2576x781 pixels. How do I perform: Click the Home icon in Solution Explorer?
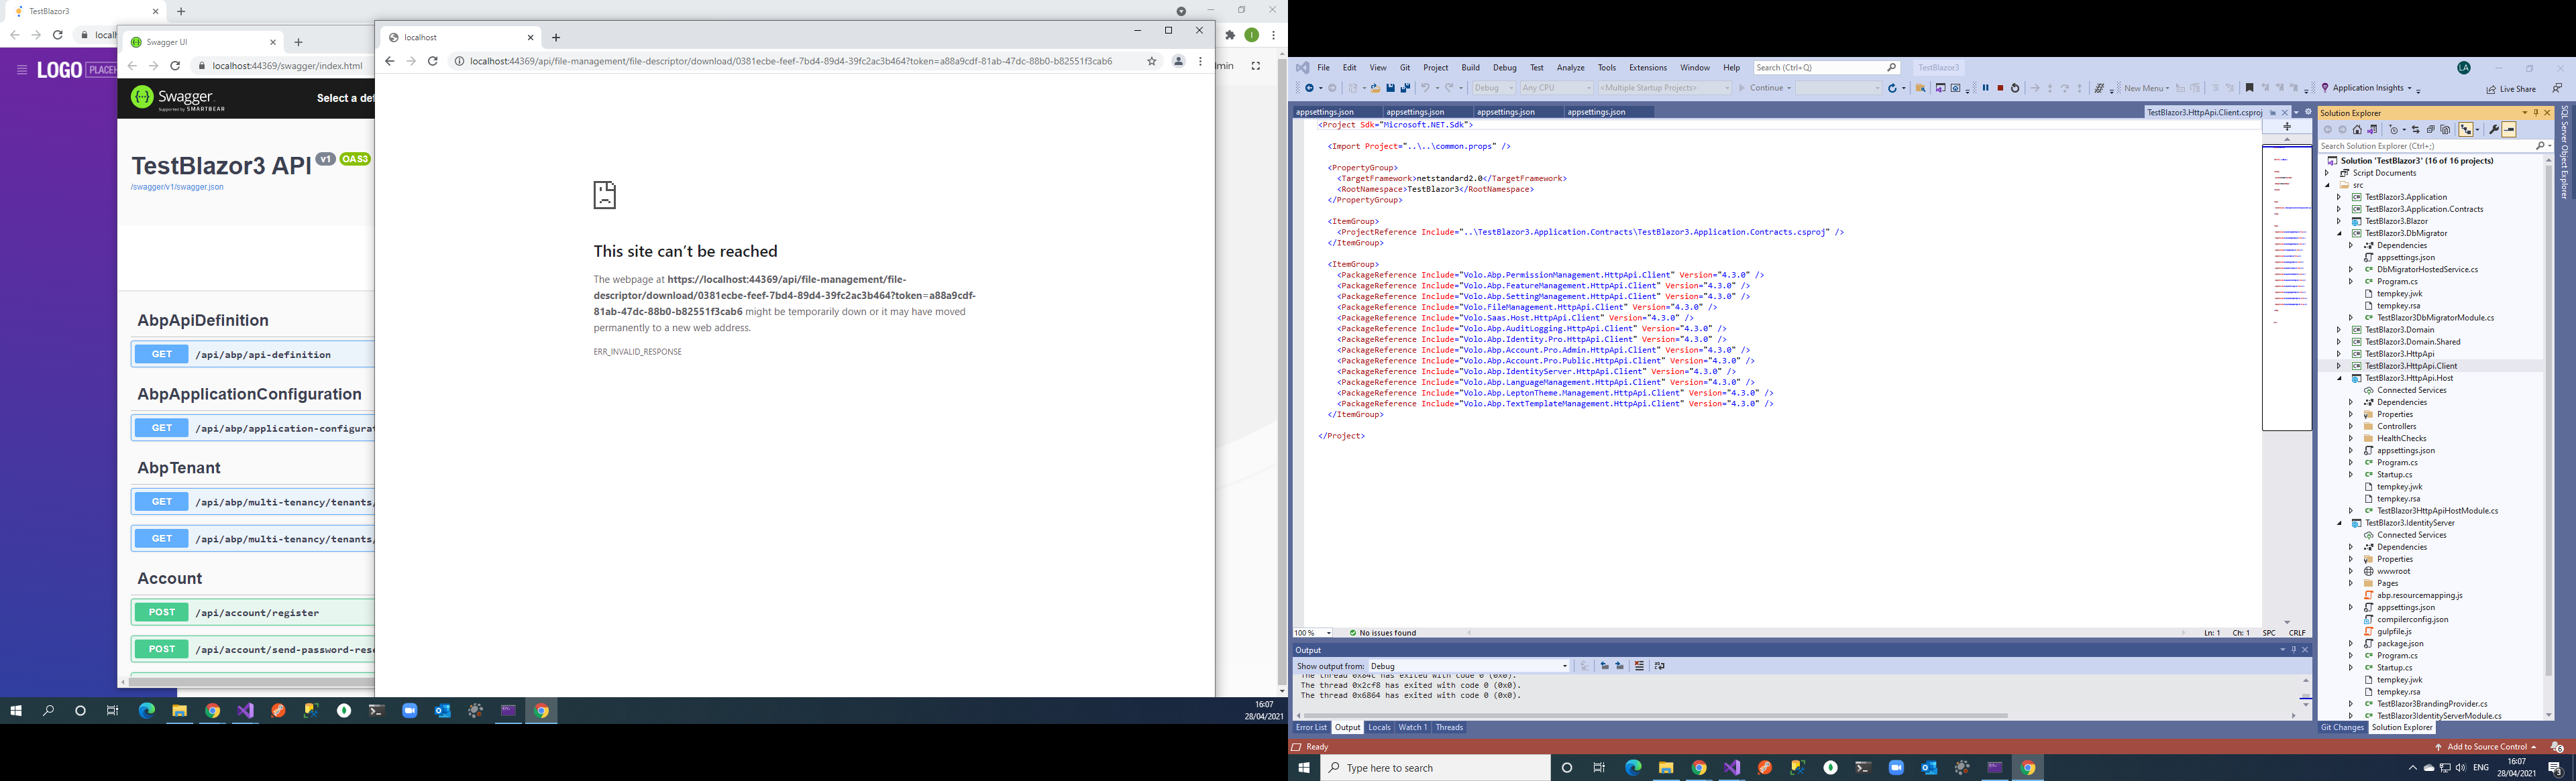tap(2357, 130)
